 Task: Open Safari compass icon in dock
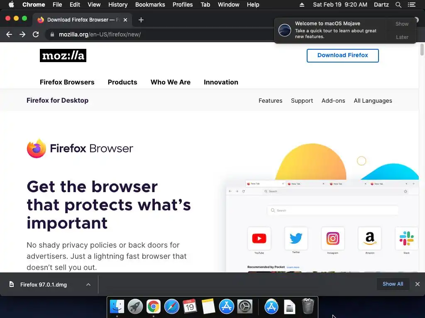[x=171, y=306]
